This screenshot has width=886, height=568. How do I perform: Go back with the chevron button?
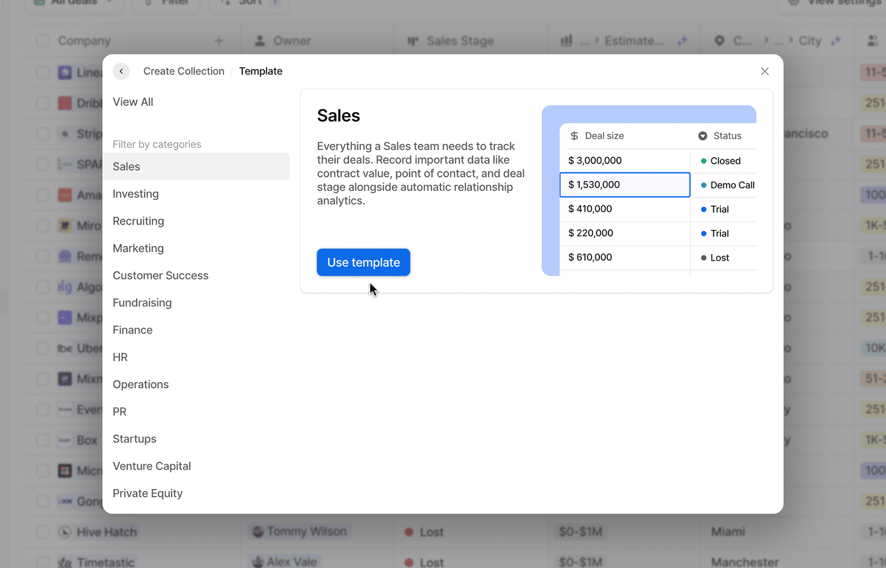(121, 71)
